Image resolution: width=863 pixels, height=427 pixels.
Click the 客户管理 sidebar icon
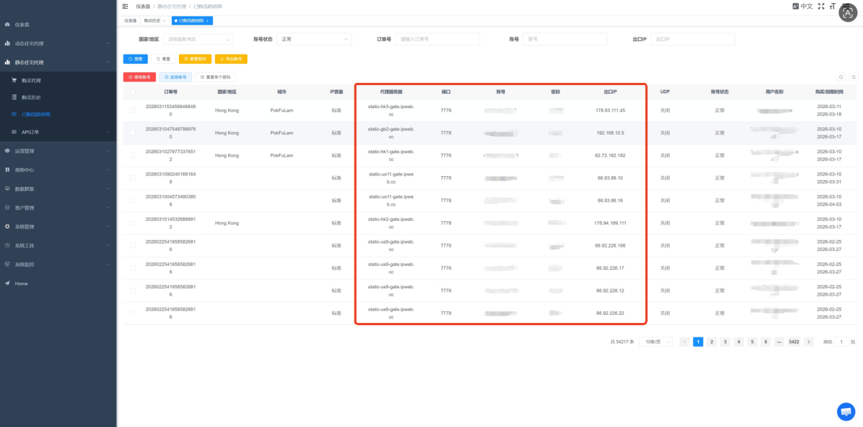pos(7,207)
